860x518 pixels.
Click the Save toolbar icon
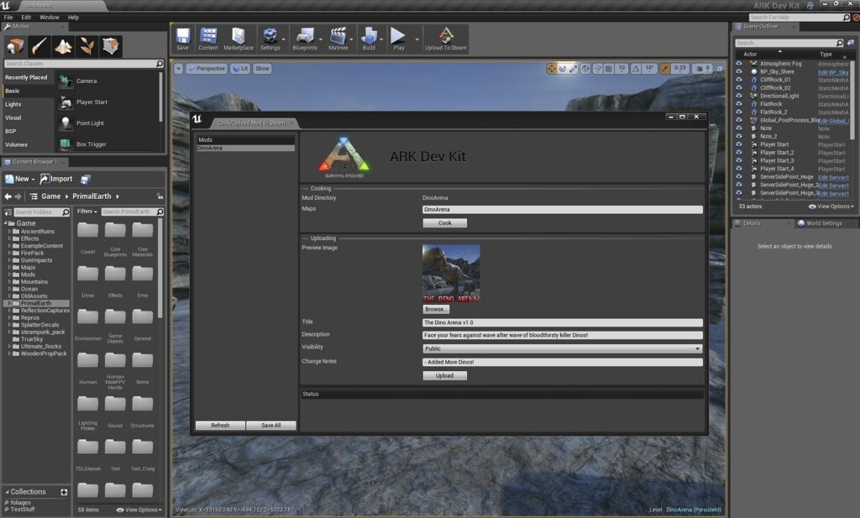[182, 39]
